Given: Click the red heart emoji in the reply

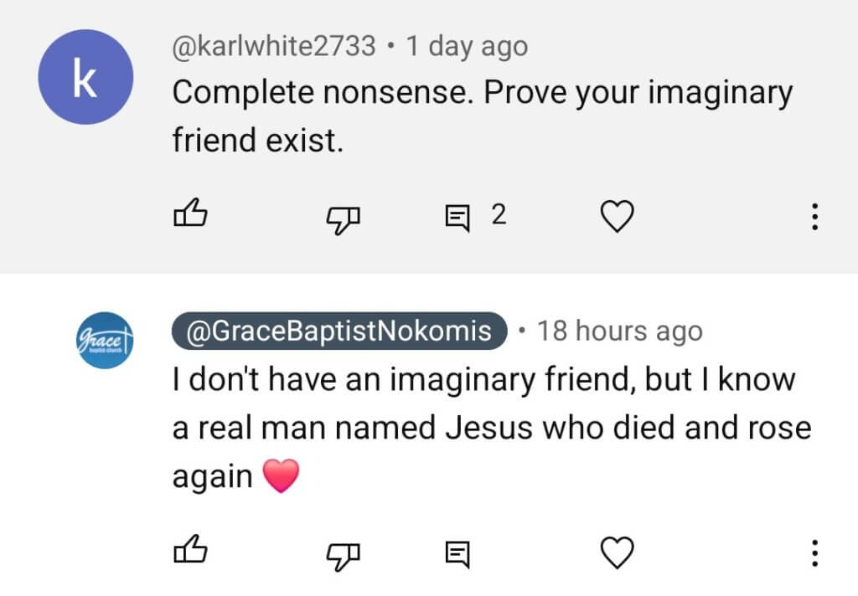Looking at the screenshot, I should 281,477.
